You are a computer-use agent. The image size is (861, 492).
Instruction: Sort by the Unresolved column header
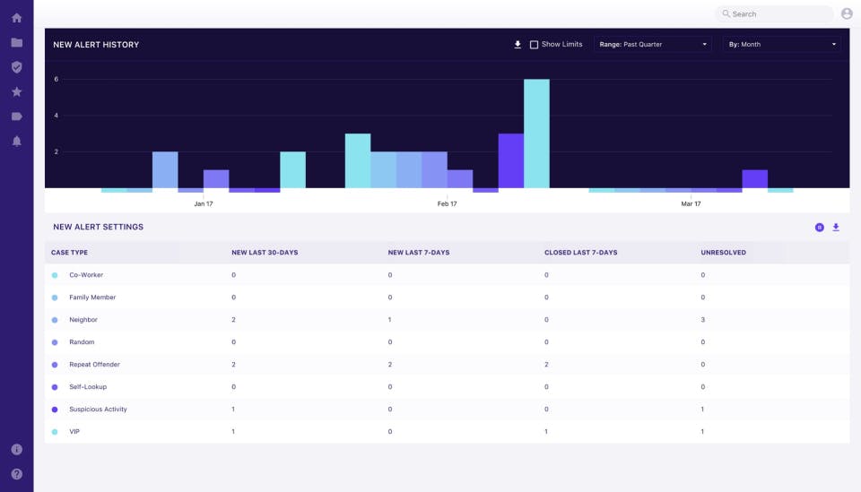tap(723, 253)
